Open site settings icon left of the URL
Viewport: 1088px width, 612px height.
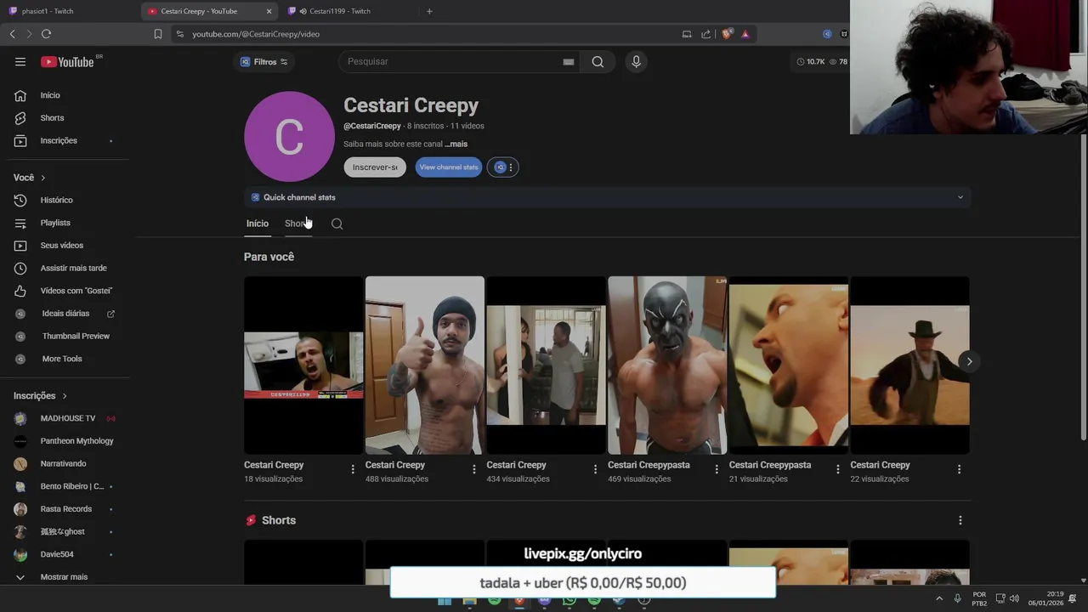(179, 34)
